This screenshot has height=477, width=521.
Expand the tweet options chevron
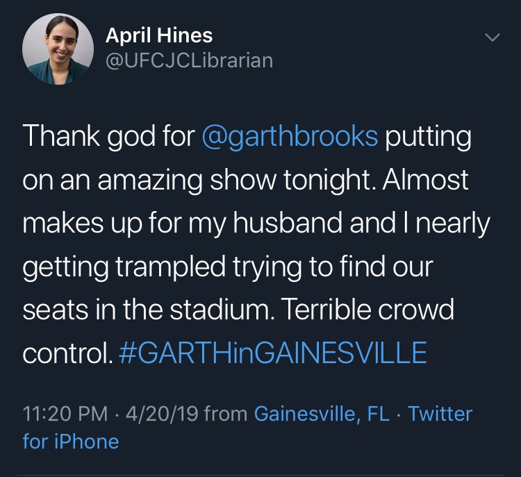(492, 37)
